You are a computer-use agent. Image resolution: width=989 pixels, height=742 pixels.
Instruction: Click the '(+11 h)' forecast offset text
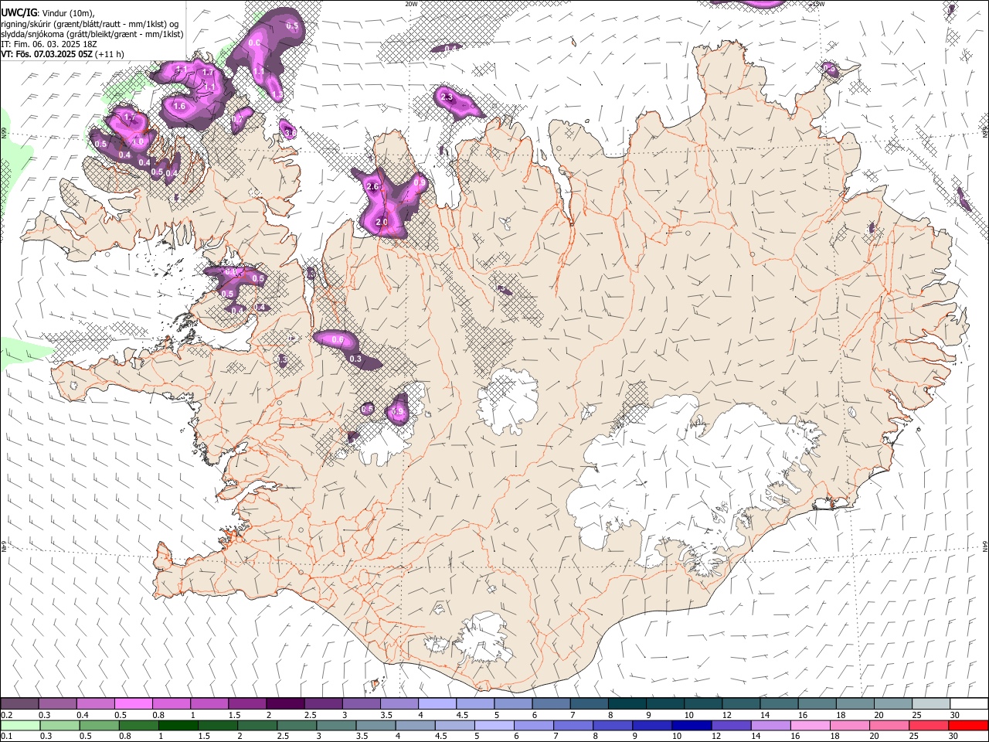click(110, 54)
